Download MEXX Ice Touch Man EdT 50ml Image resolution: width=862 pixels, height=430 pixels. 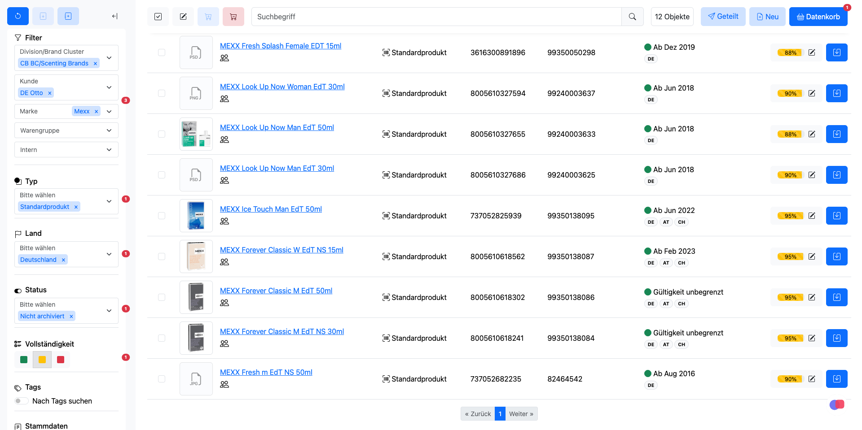click(837, 216)
